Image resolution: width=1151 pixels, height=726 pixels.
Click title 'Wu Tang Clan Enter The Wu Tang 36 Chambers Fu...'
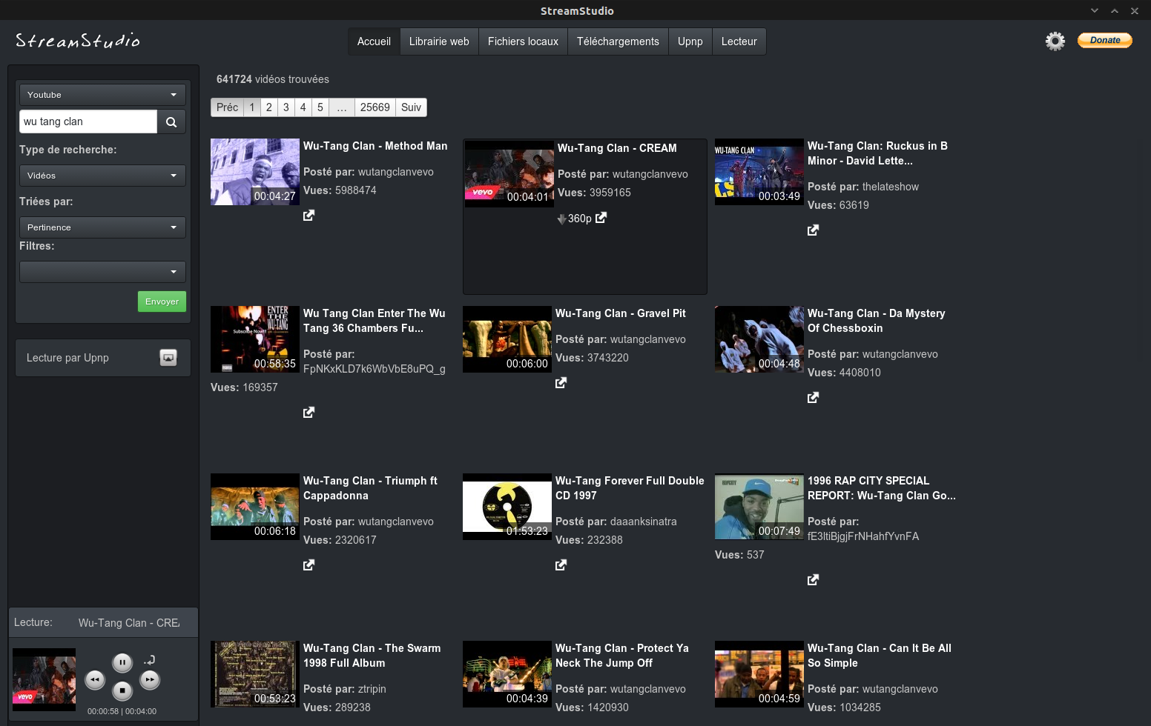375,321
